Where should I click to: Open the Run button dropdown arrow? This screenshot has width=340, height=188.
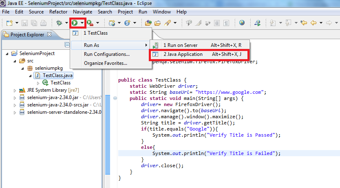(x=82, y=23)
